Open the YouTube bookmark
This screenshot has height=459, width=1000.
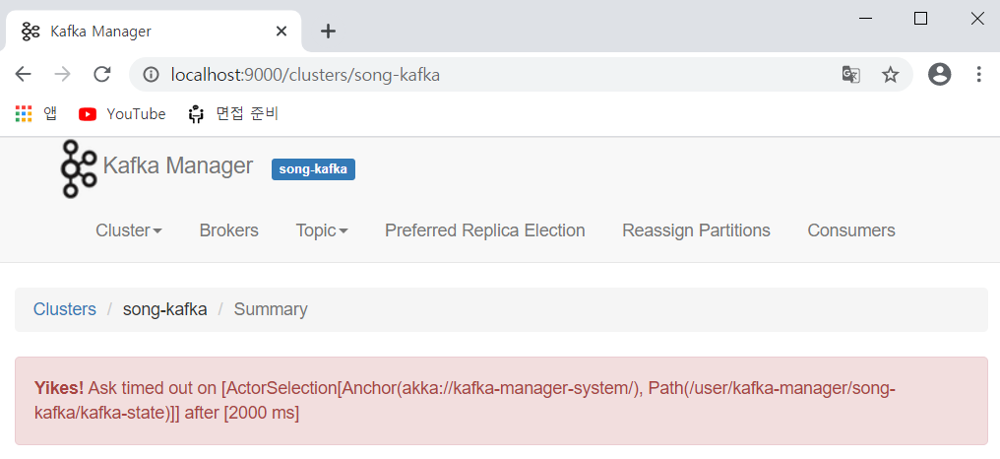[123, 113]
